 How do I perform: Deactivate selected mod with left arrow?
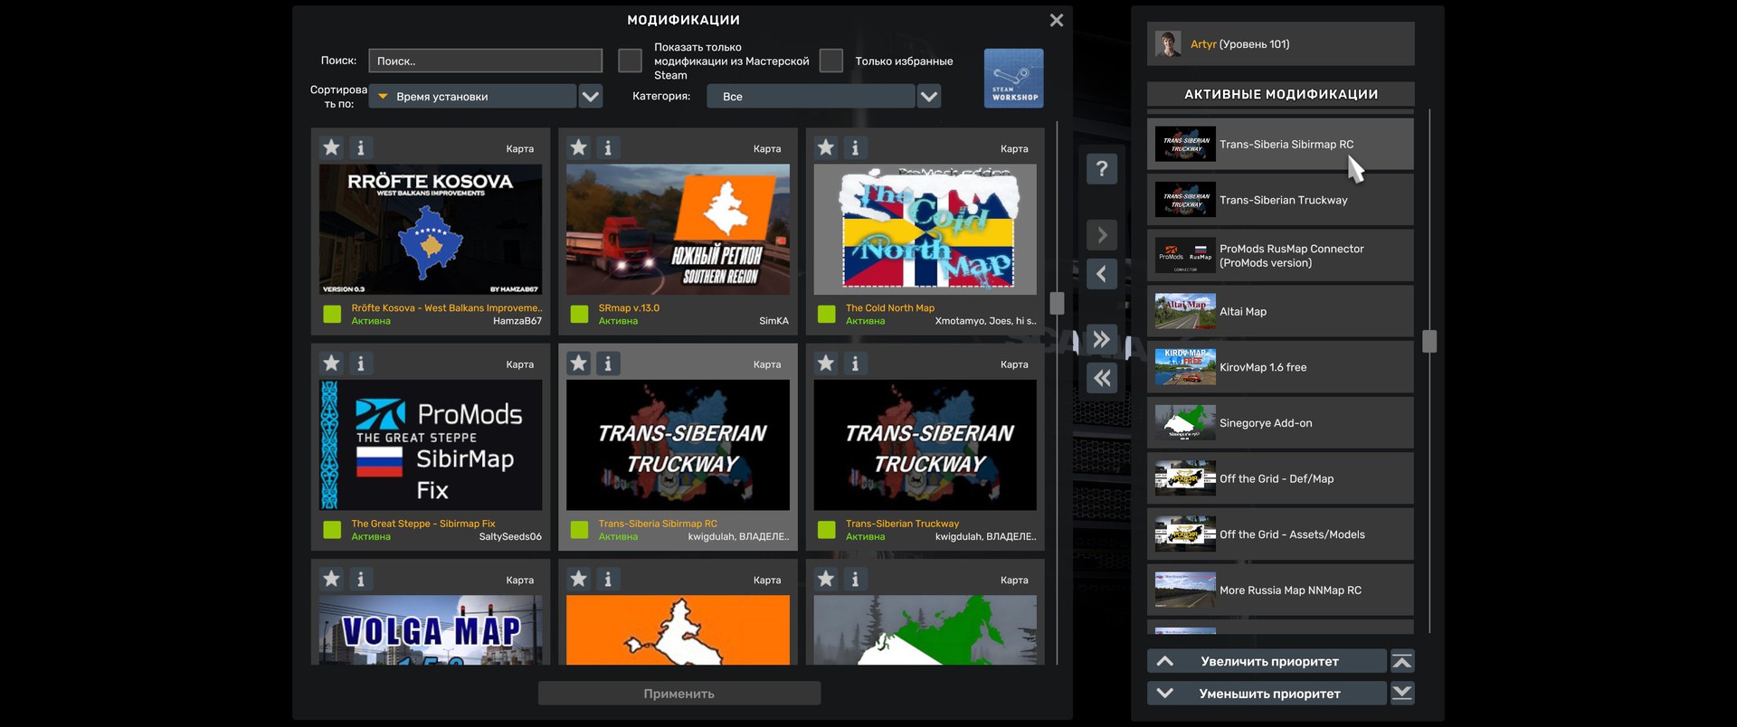1102,274
